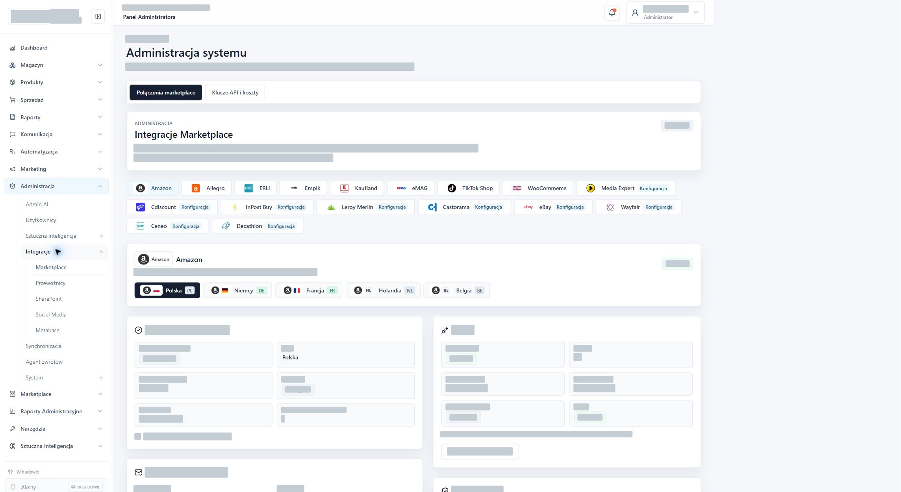
Task: Expand the Sztuczna inteligencja submenu chevron
Action: 101,236
